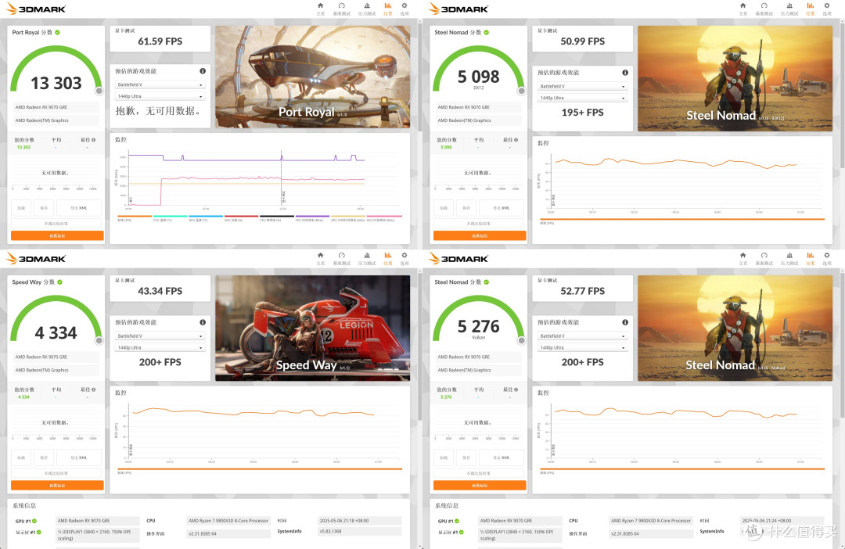The image size is (845, 549).
Task: Click green check beside Speed Way score title
Action: pos(59,282)
